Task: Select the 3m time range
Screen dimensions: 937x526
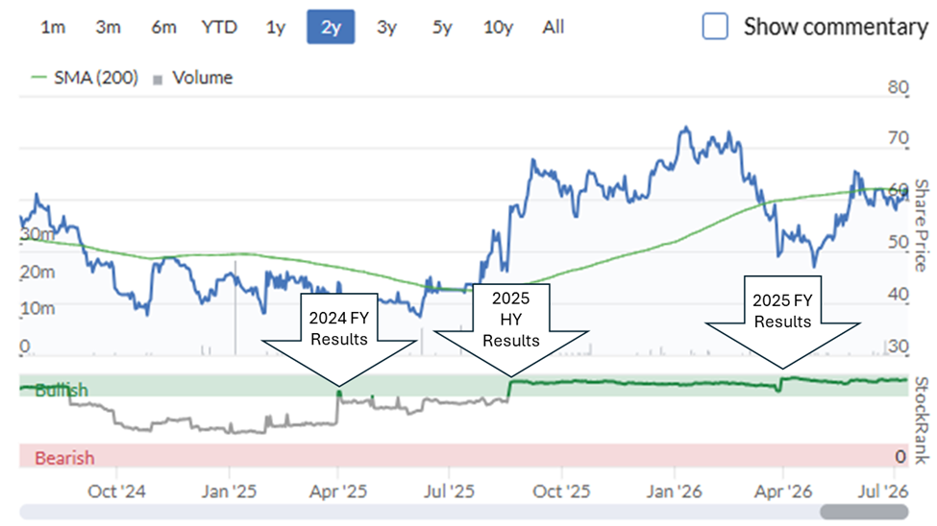Action: 109,27
